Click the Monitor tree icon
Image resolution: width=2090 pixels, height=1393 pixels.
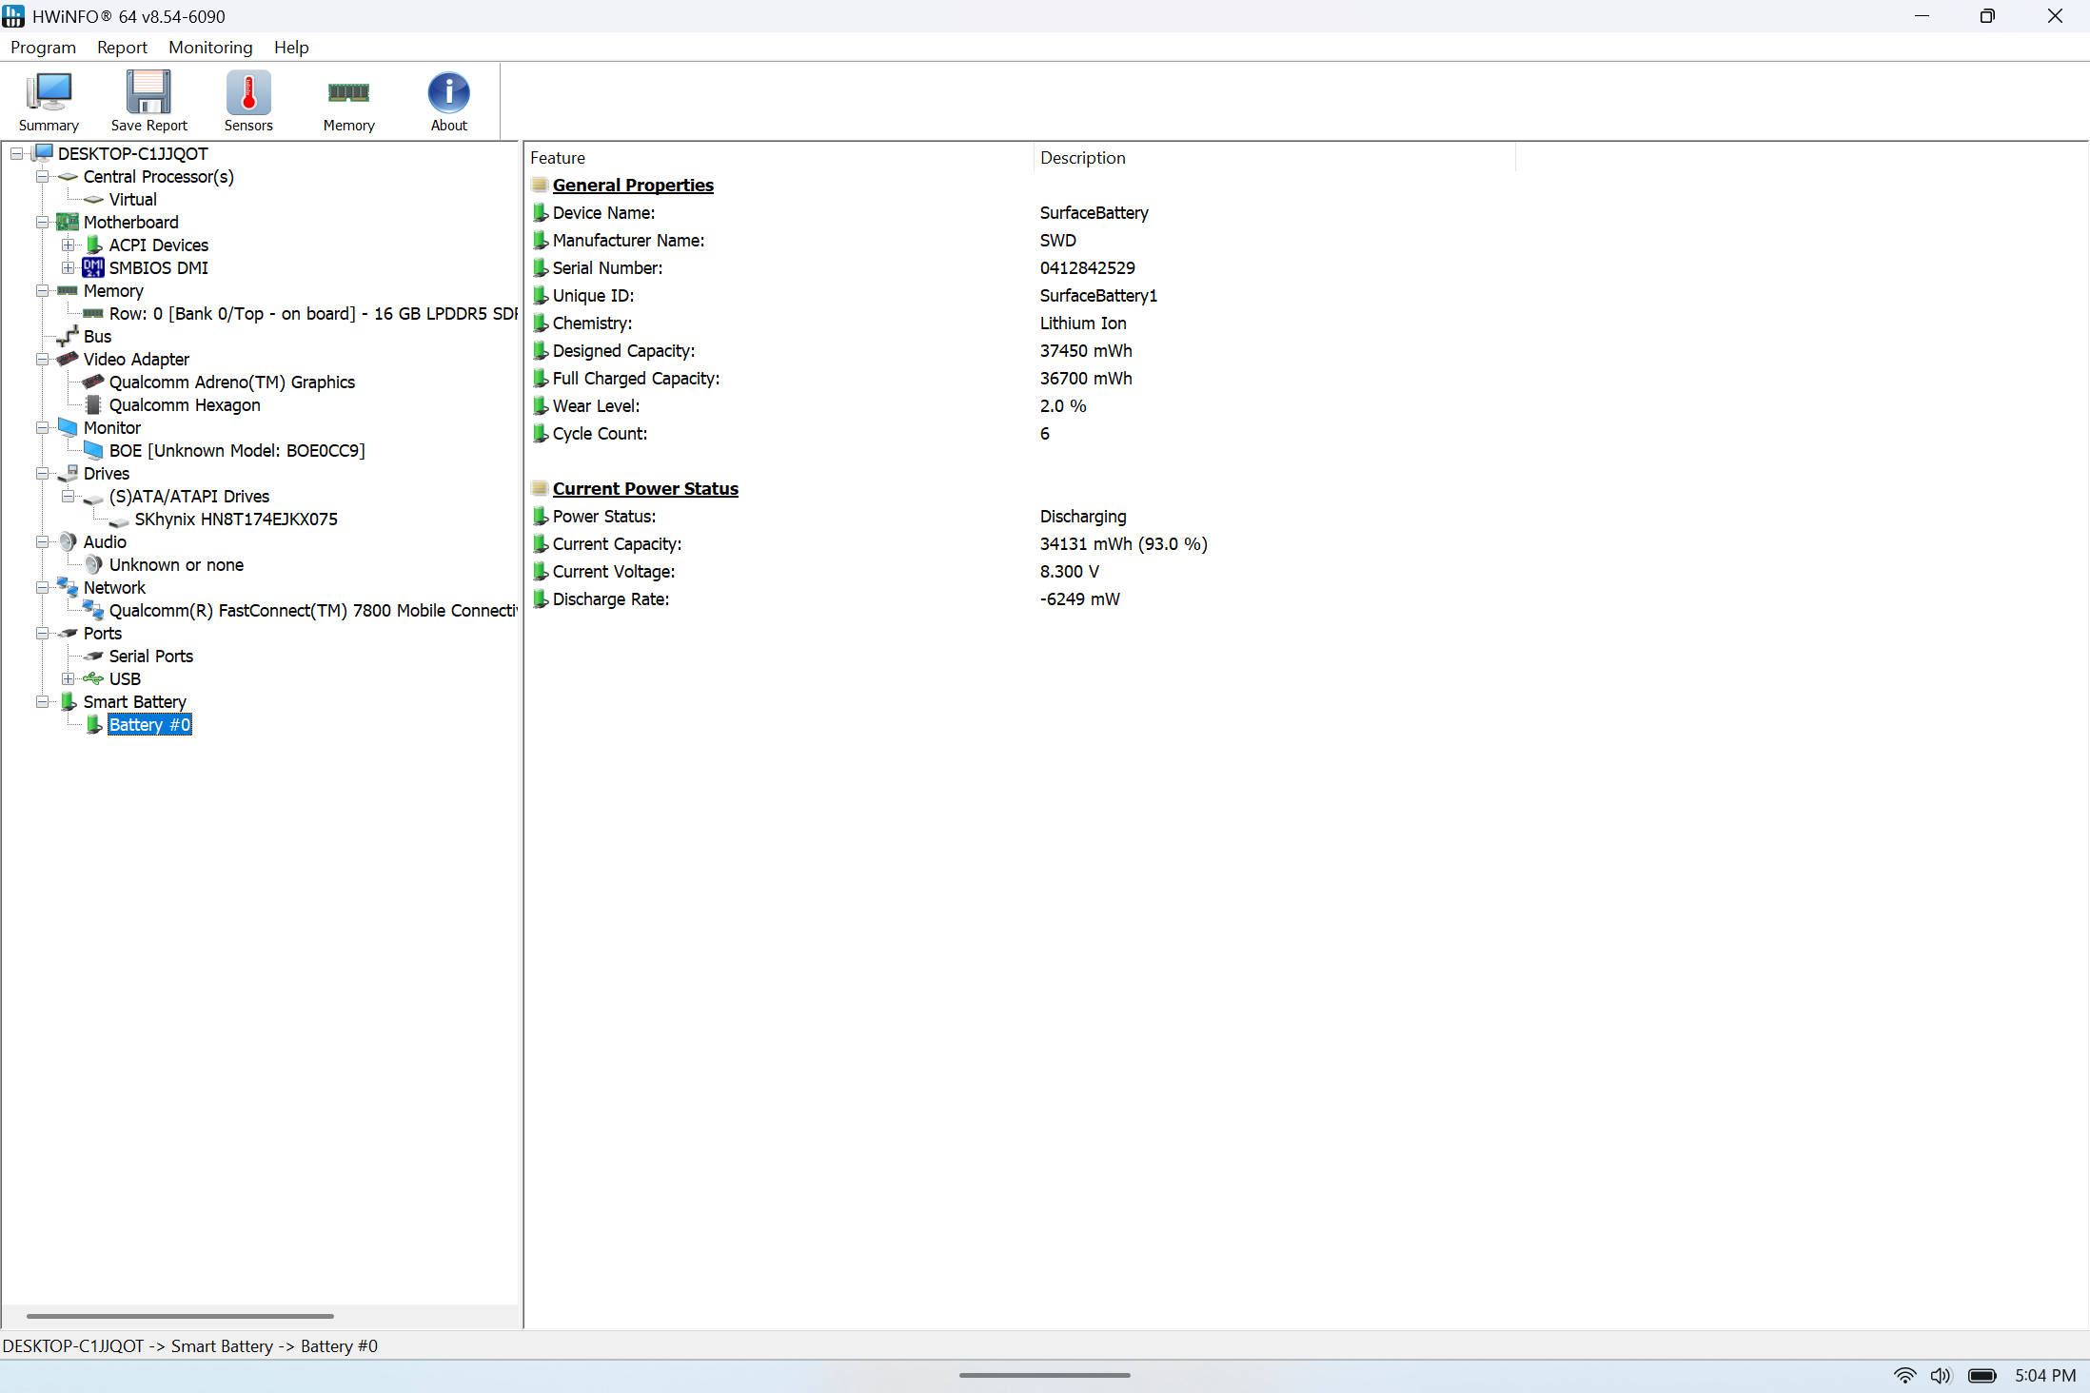tap(68, 427)
